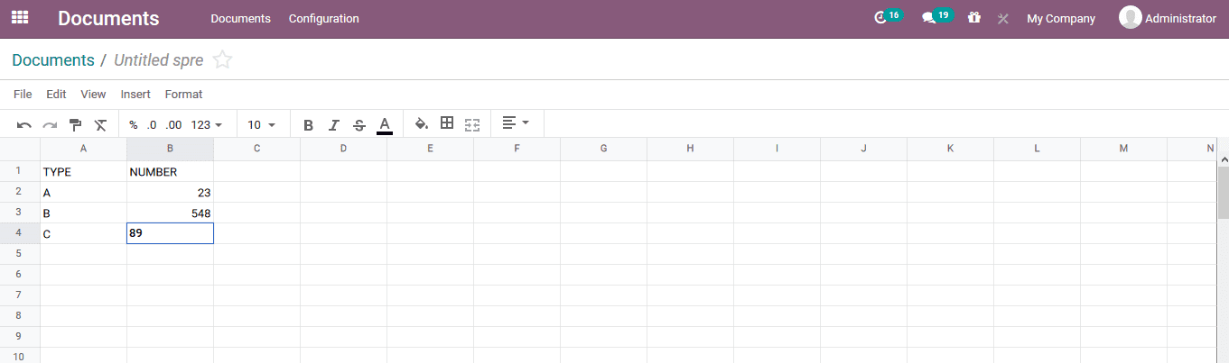This screenshot has width=1229, height=363.
Task: Expand the 123 number format dropdown
Action: [207, 125]
